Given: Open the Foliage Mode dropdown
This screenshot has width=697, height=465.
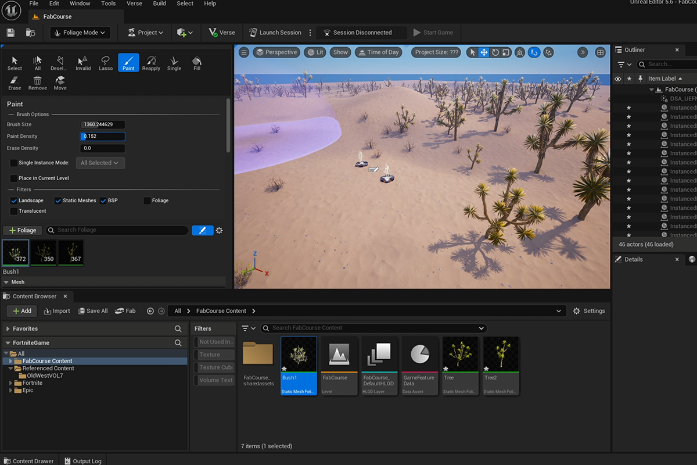Looking at the screenshot, I should coord(79,33).
